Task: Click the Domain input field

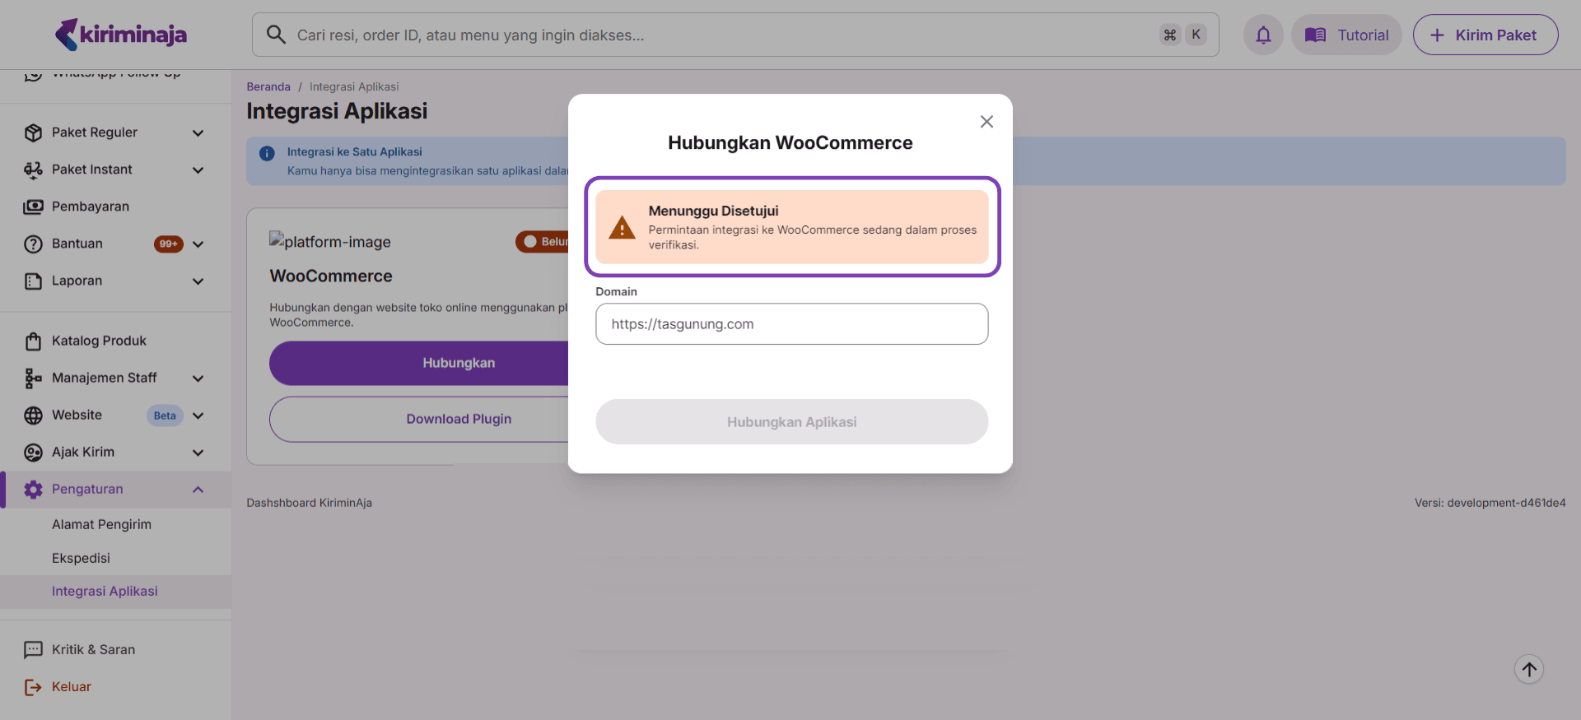Action: (791, 324)
